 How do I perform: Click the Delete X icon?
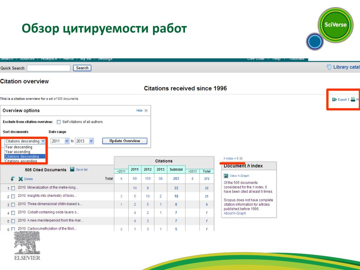[x=21, y=179]
